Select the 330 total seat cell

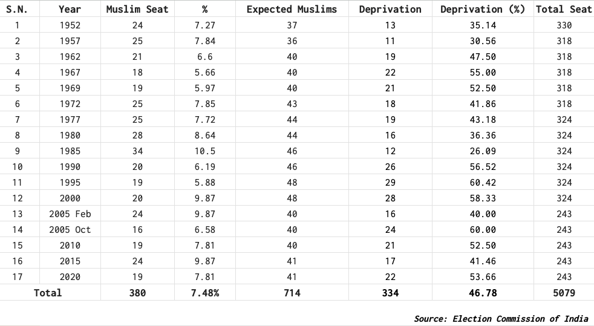pyautogui.click(x=564, y=25)
